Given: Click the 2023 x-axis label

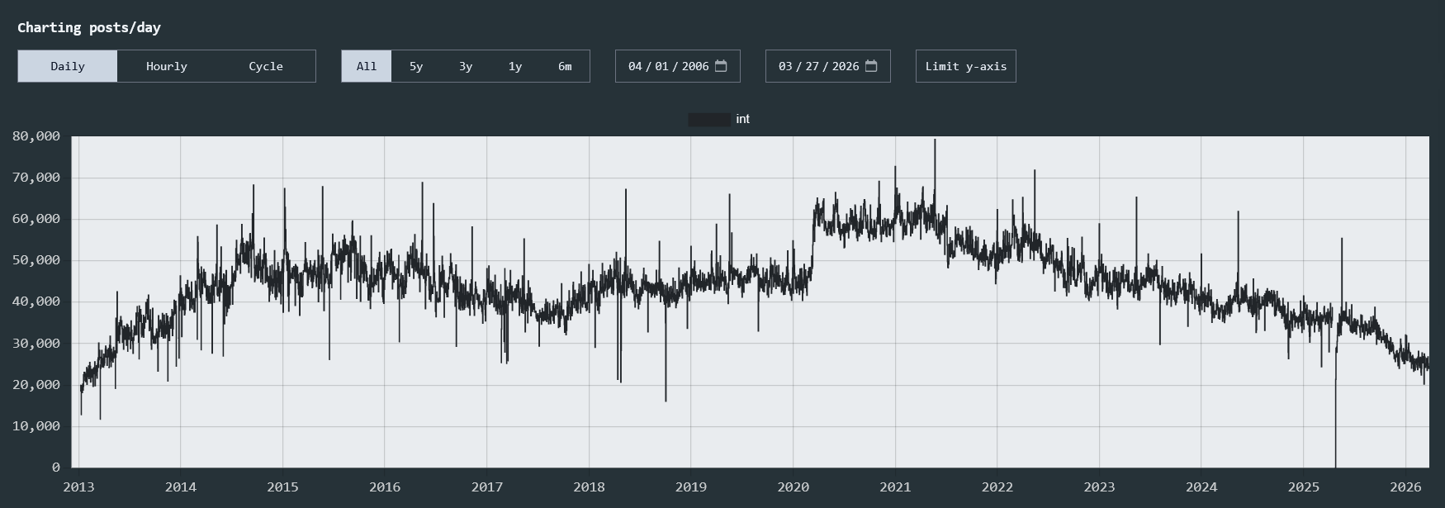Looking at the screenshot, I should pos(1100,487).
